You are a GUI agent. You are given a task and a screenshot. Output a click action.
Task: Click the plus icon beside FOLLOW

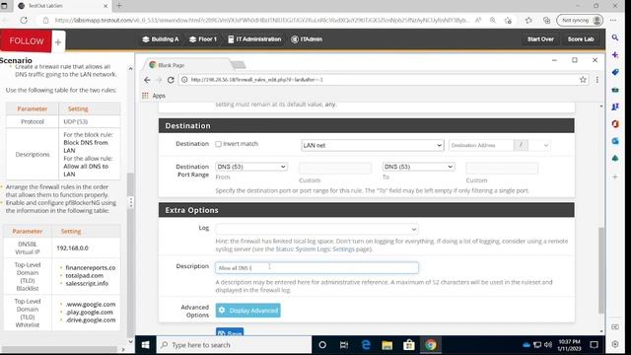[58, 41]
